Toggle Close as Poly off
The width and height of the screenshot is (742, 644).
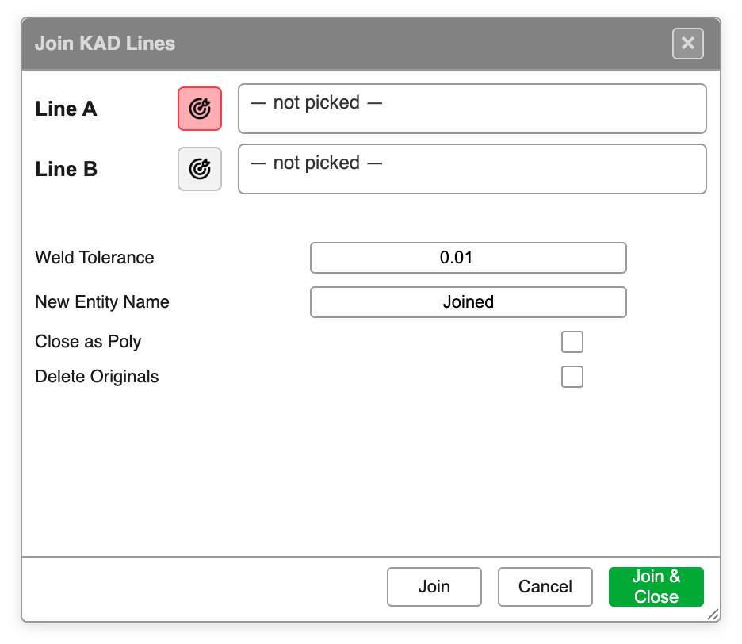pyautogui.click(x=572, y=342)
